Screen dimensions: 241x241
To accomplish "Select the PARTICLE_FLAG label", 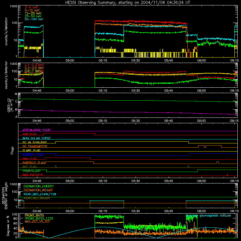I will point(34,162).
